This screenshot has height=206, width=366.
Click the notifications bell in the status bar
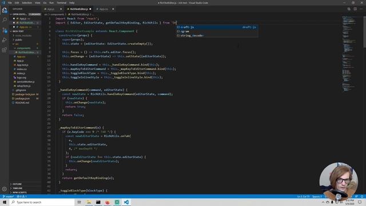(x=362, y=197)
